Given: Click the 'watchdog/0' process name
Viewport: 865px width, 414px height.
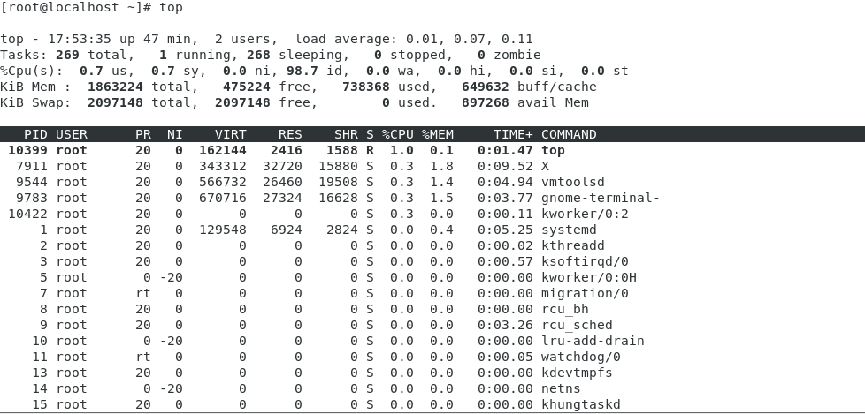Looking at the screenshot, I should click(581, 358).
